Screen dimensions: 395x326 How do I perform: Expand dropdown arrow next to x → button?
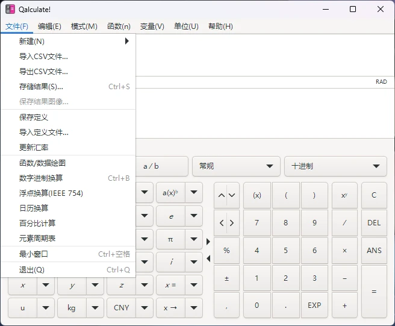[194, 307]
